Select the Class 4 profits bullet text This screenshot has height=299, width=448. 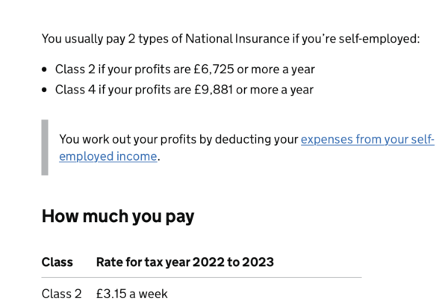click(184, 90)
